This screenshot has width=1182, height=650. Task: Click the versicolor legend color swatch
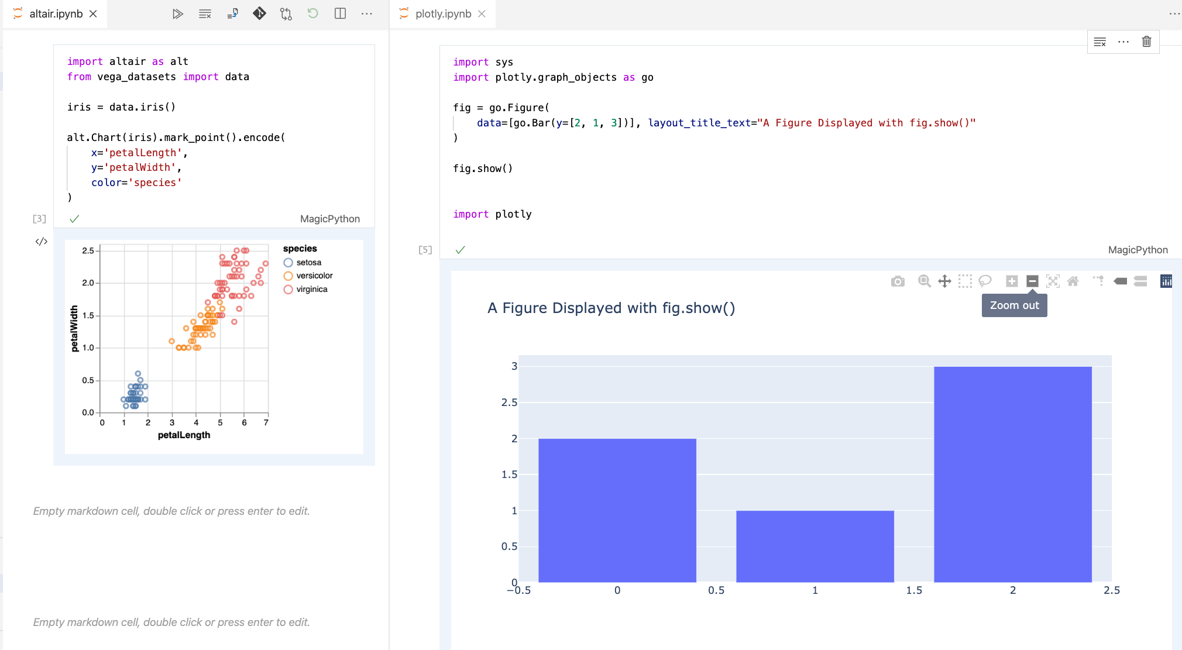click(x=287, y=276)
